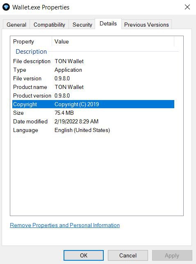
Task: Select the Date modified row
Action: click(x=93, y=121)
